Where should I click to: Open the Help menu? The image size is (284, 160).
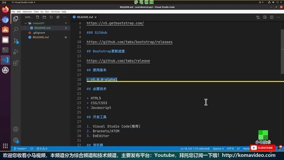pos(64,12)
